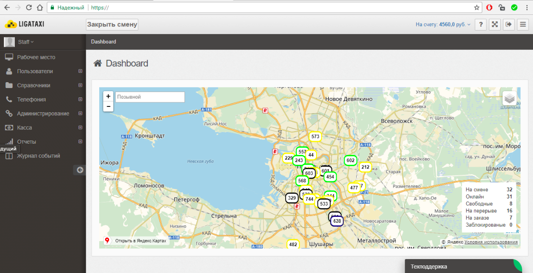Open Рабочее место in the sidebar
The width and height of the screenshot is (533, 273).
point(36,57)
